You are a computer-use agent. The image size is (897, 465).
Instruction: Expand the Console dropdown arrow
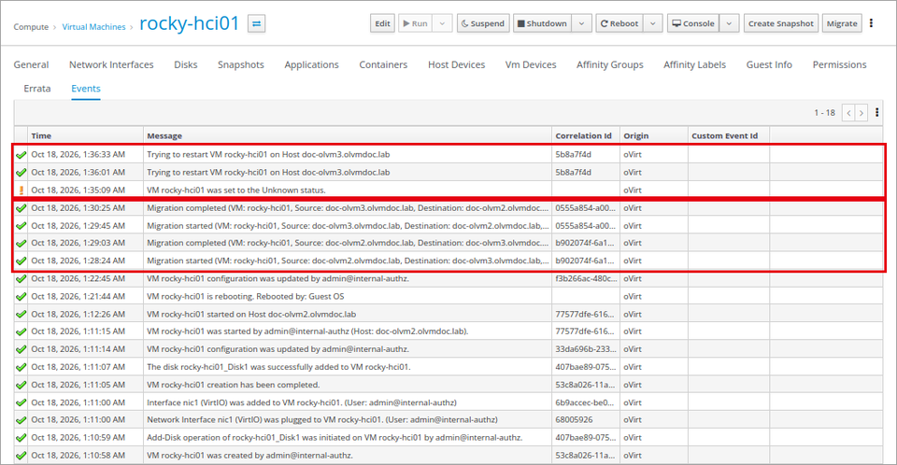tap(729, 23)
